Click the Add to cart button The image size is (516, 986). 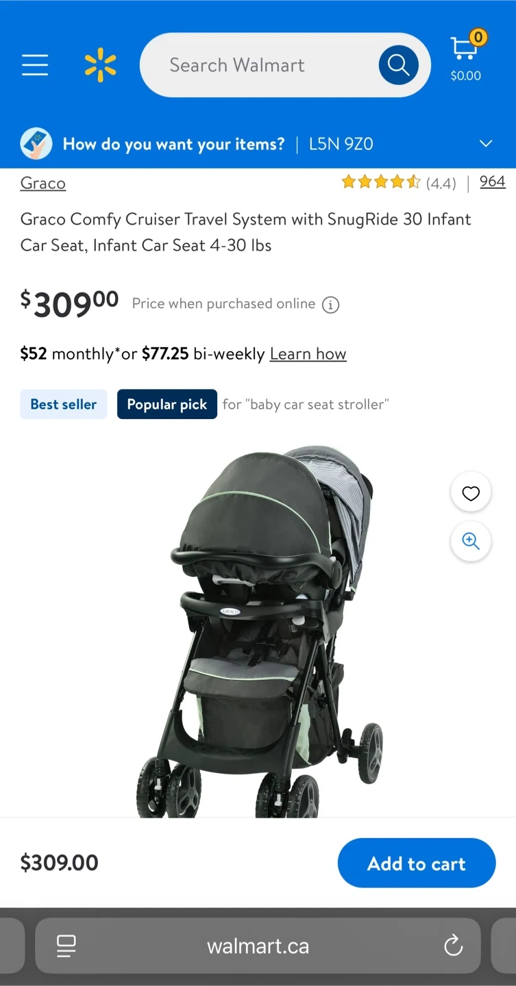[417, 863]
